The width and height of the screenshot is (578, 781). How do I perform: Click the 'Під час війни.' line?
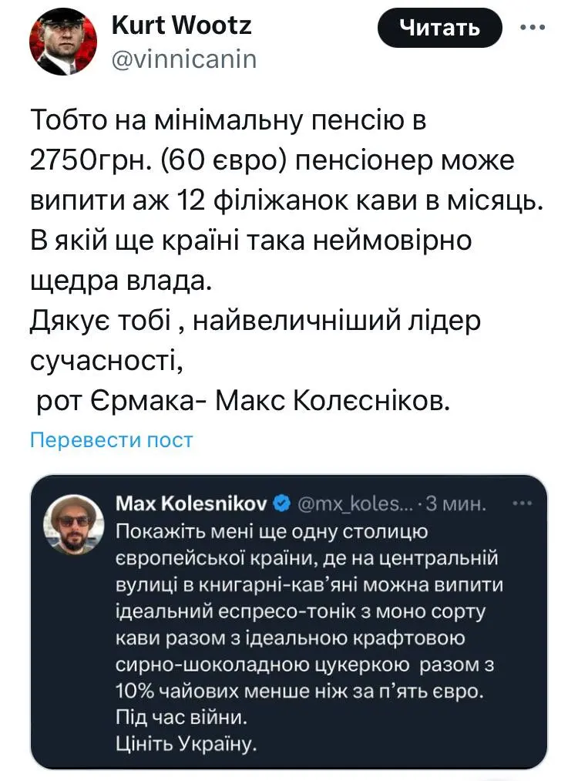[181, 719]
